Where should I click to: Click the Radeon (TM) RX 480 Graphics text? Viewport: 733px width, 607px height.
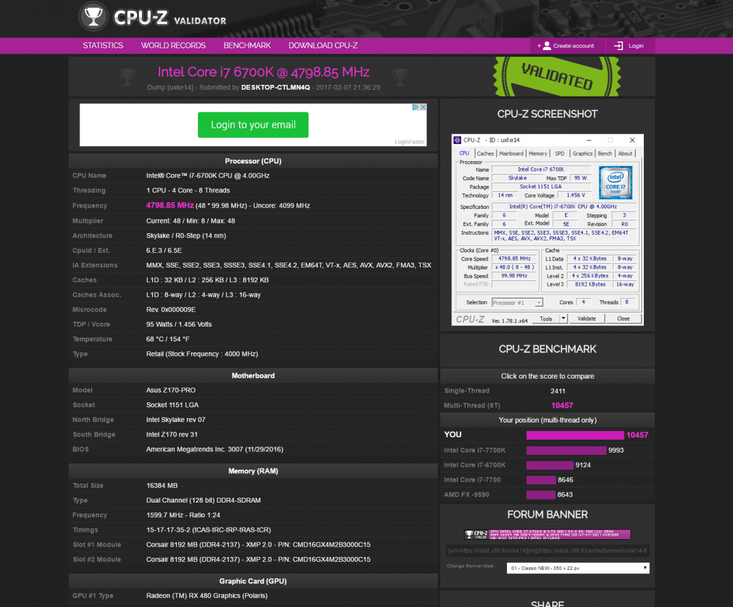[x=207, y=596]
